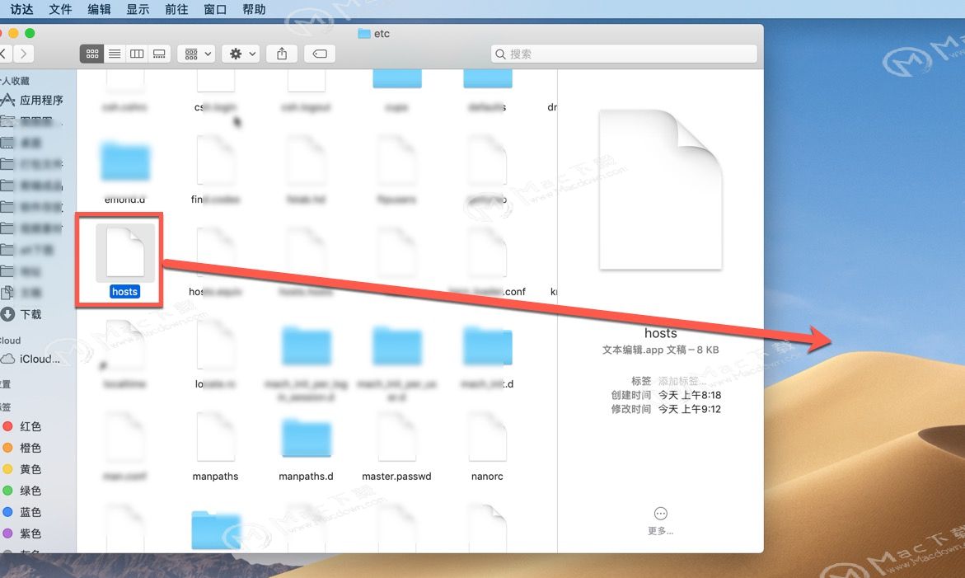Click the creation time 今天 上午8:18
Viewport: 965px width, 578px height.
point(689,395)
